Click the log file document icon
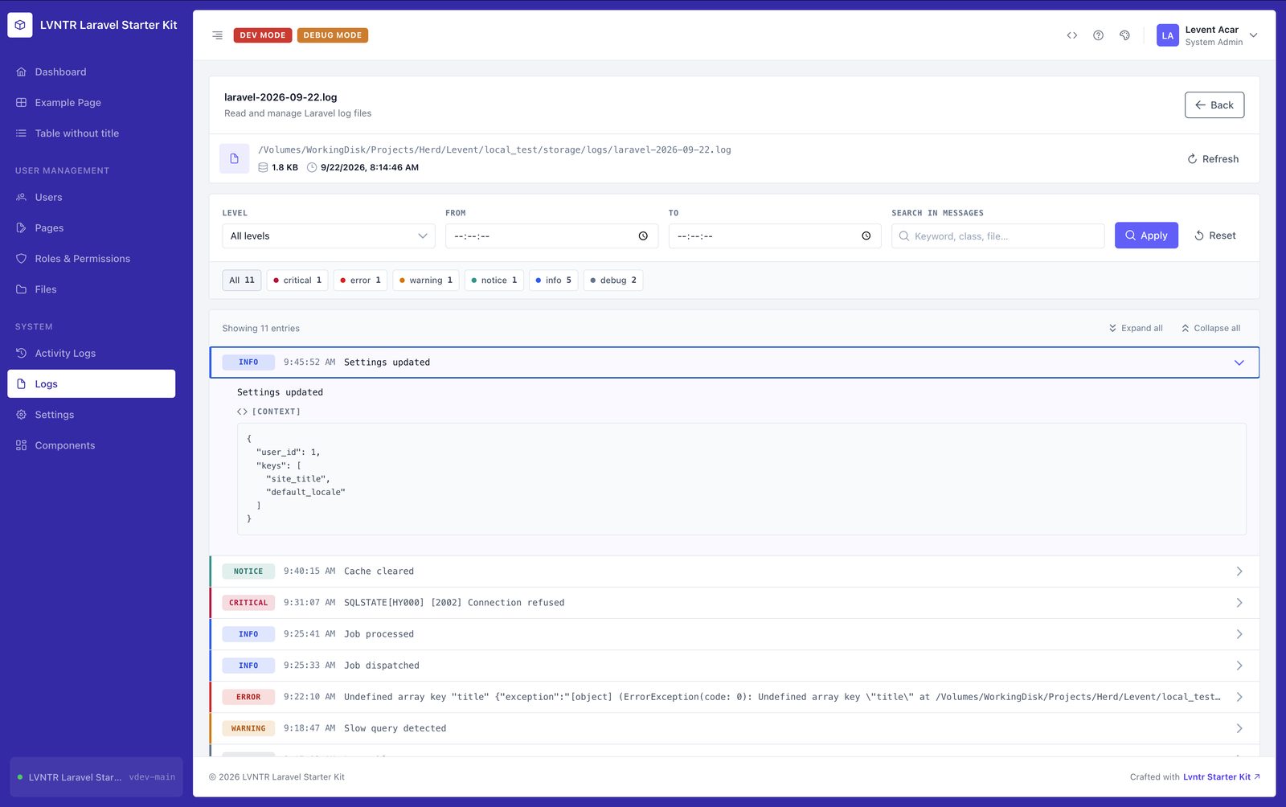This screenshot has height=807, width=1286. tap(234, 158)
